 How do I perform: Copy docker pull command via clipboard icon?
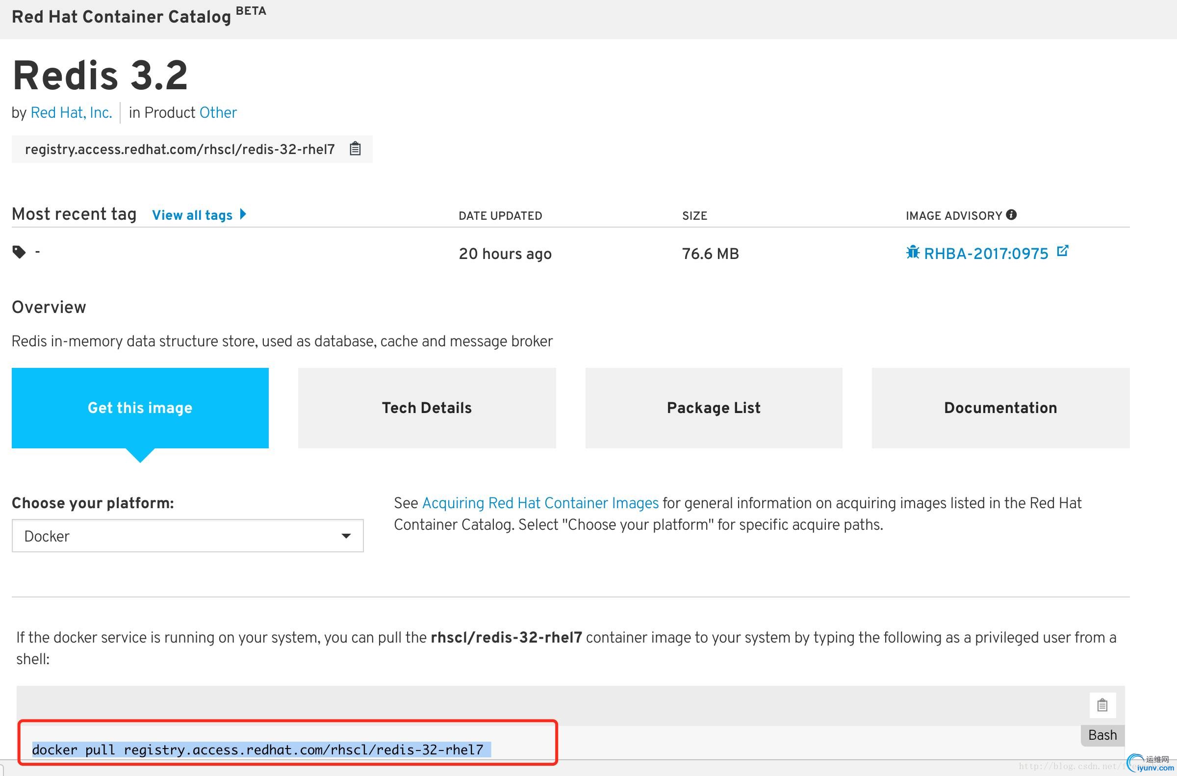(x=1102, y=705)
